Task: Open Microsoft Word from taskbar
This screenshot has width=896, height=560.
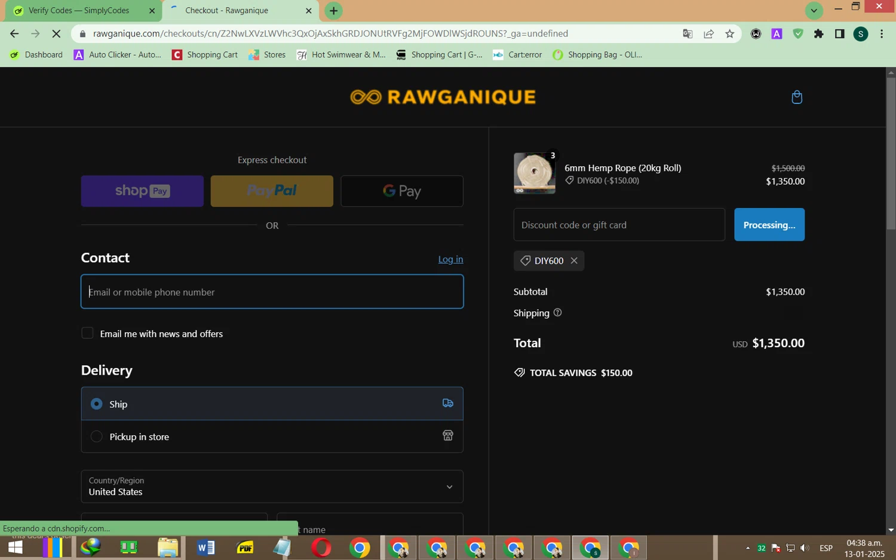Action: click(x=205, y=547)
